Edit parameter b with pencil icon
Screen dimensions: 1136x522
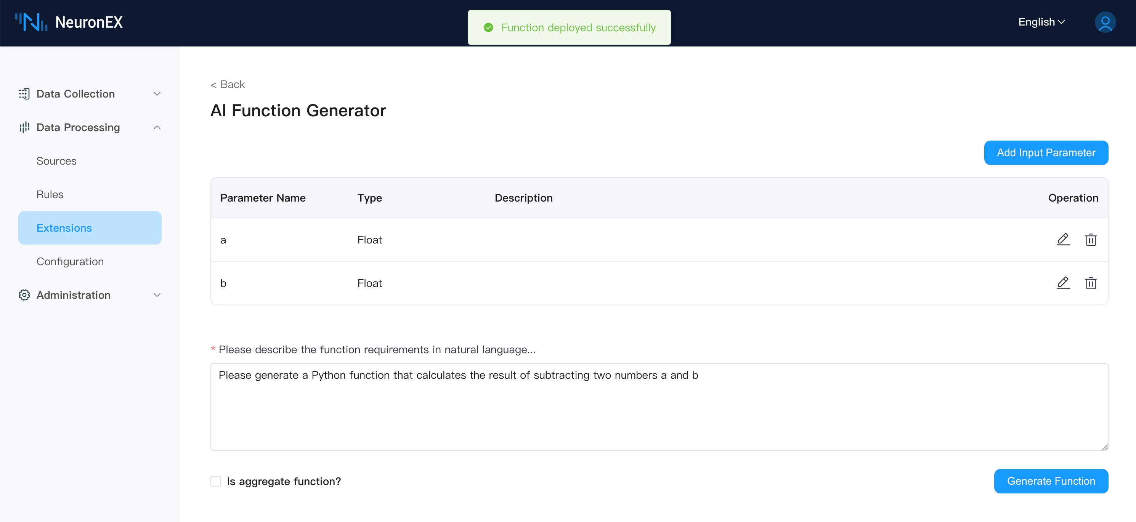[1063, 283]
